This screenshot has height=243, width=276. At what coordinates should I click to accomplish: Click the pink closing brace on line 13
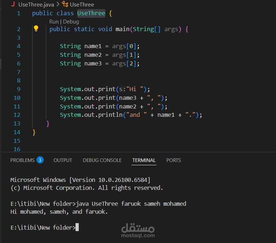48,124
